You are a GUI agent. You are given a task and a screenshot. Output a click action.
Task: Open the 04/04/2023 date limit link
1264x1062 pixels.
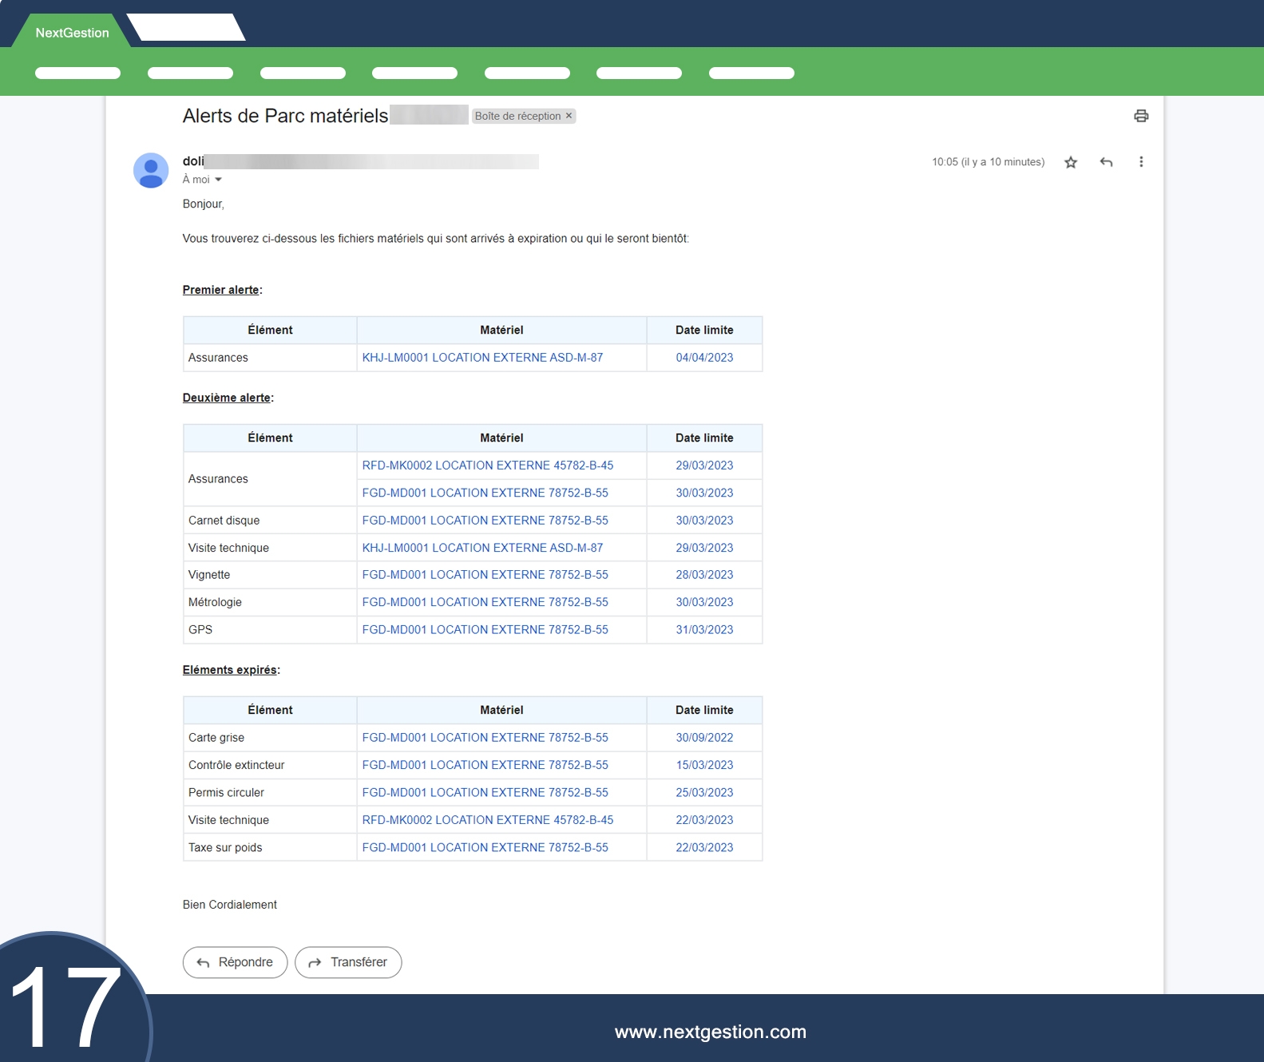pyautogui.click(x=704, y=358)
